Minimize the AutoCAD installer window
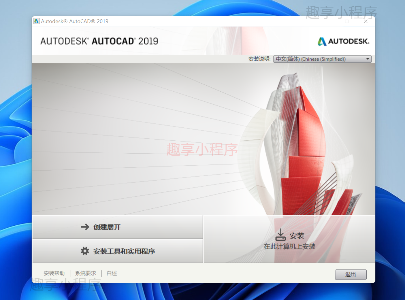The height and width of the screenshot is (300, 405). pyautogui.click(x=328, y=21)
